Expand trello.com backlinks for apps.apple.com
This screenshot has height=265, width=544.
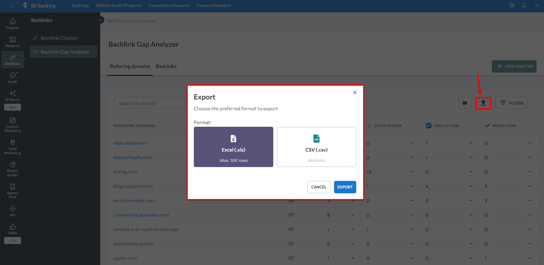(x=470, y=143)
